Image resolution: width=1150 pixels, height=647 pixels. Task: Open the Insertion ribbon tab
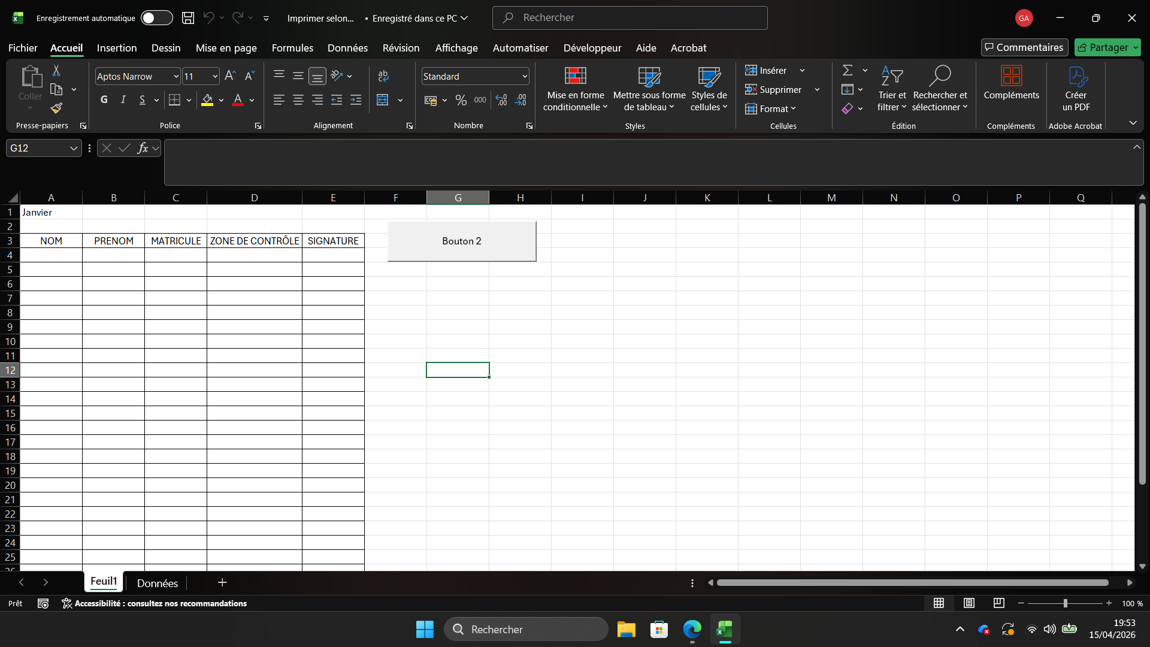[x=117, y=48]
